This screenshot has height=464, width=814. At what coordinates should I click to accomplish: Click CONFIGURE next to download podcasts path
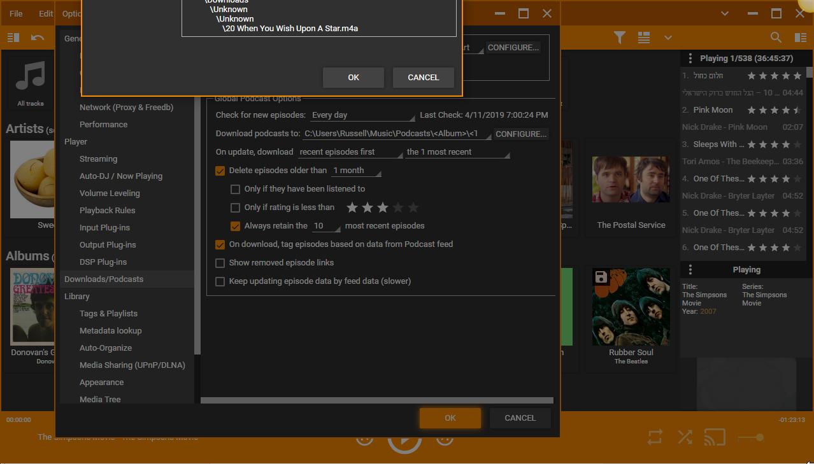click(520, 134)
